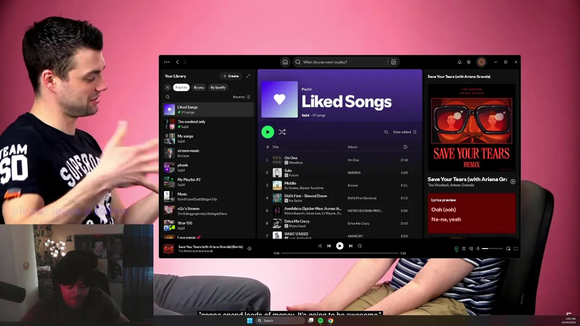Screen dimensions: 580x326
Task: Open the notifications bell (What's New)
Action: 459,62
